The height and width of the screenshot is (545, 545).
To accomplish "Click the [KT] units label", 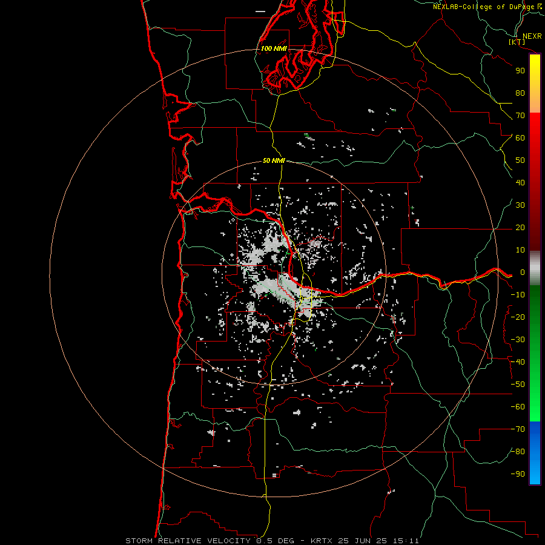I will tap(517, 42).
